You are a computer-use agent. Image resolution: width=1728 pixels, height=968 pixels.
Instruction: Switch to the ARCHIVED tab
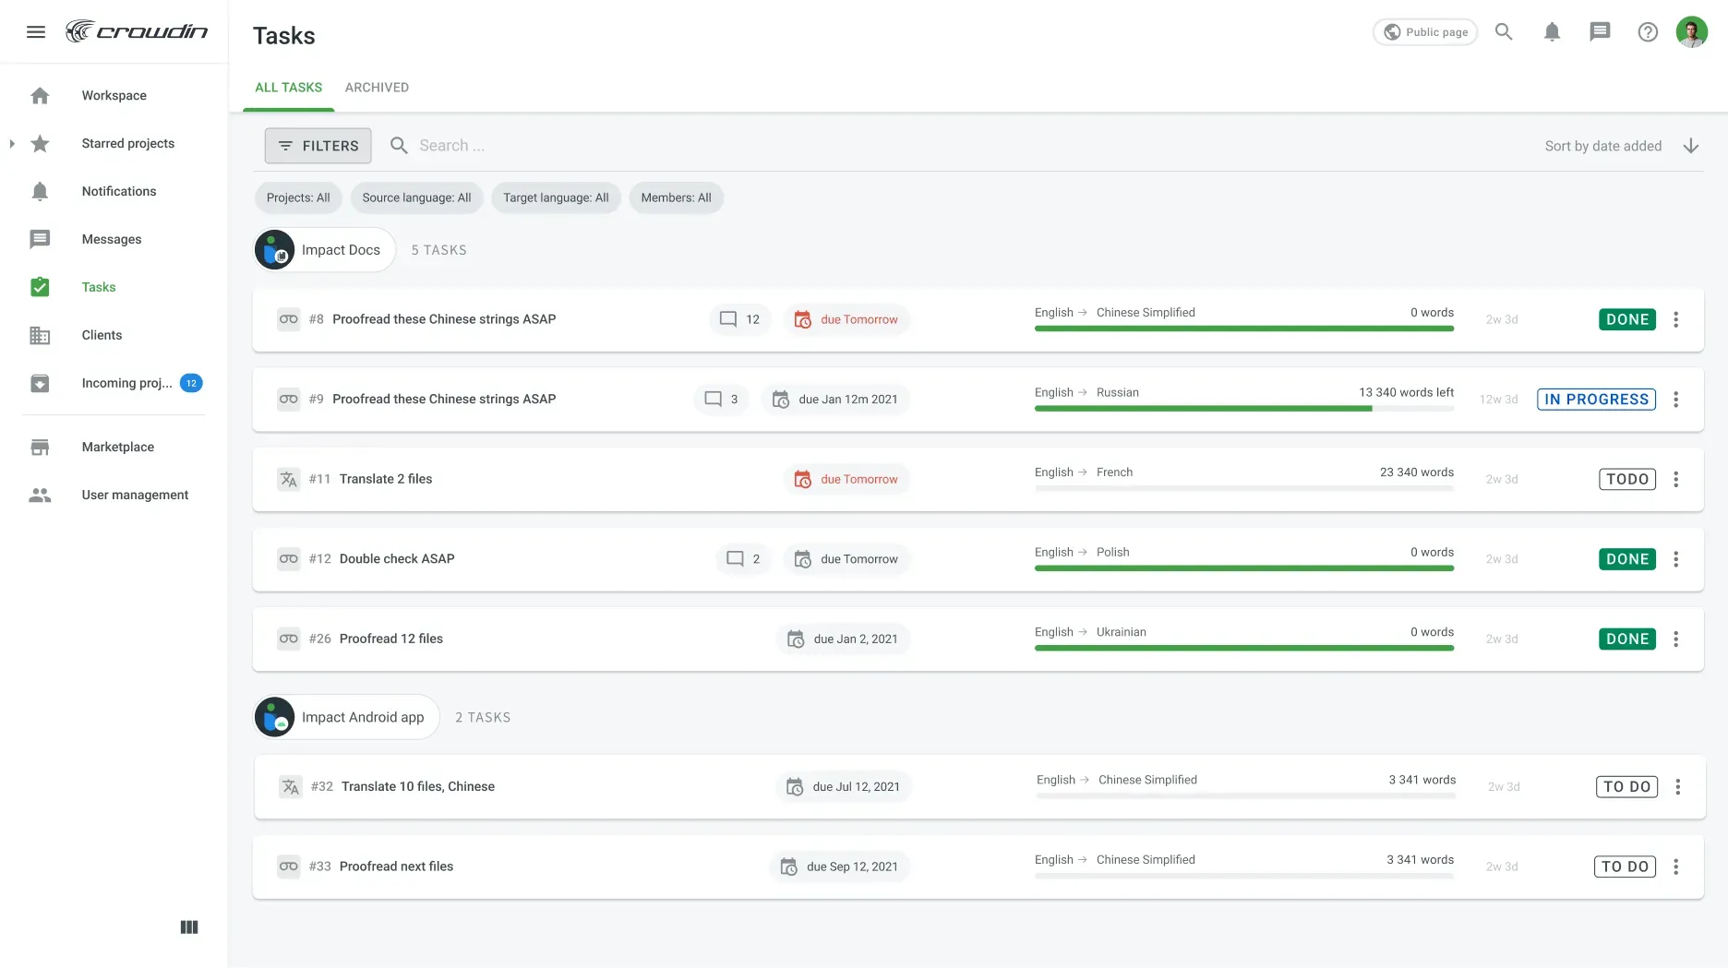click(377, 87)
